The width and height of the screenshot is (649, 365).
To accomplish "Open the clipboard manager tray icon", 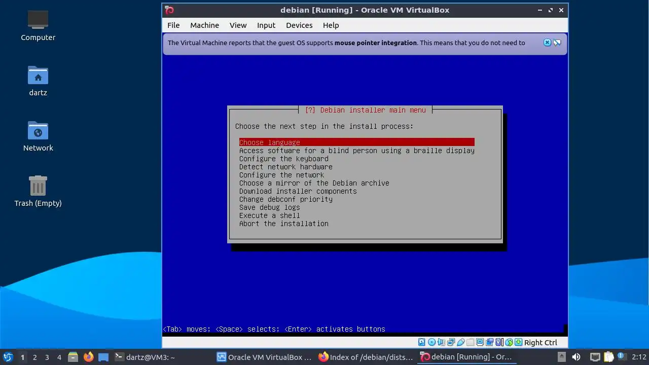I will pyautogui.click(x=608, y=357).
